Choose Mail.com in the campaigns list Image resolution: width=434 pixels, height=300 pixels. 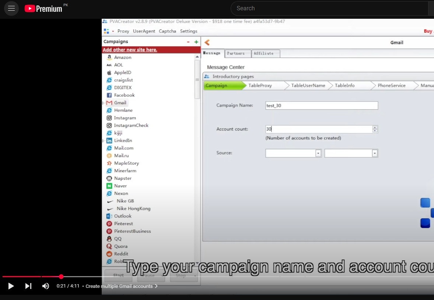(x=124, y=148)
